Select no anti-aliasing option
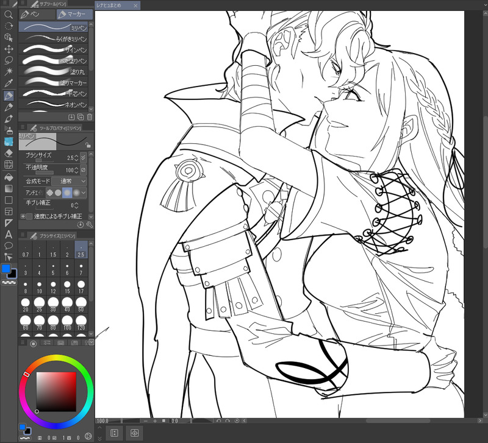The height and width of the screenshot is (443, 488). (50, 193)
